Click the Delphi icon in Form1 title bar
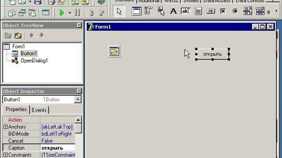Image resolution: width=282 pixels, height=158 pixels. coord(91,27)
